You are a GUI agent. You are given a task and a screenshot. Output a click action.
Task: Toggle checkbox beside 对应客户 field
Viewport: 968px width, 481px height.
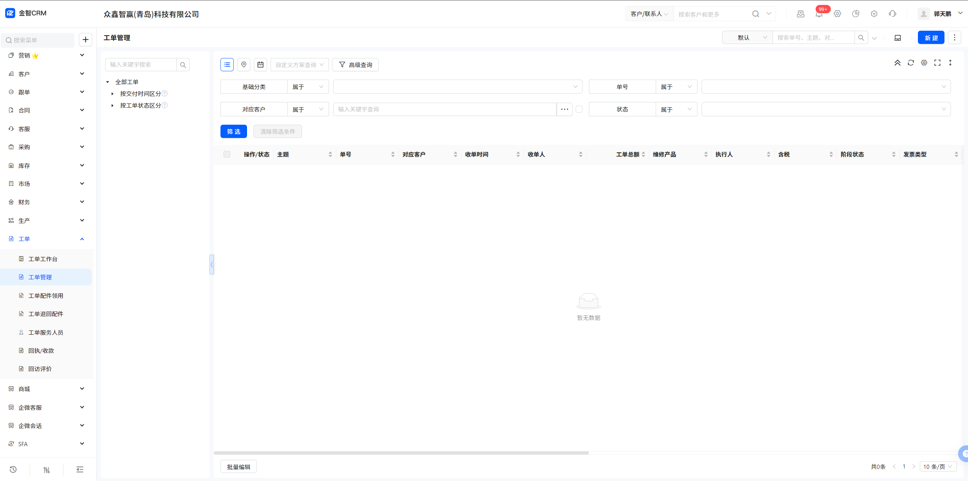click(579, 109)
